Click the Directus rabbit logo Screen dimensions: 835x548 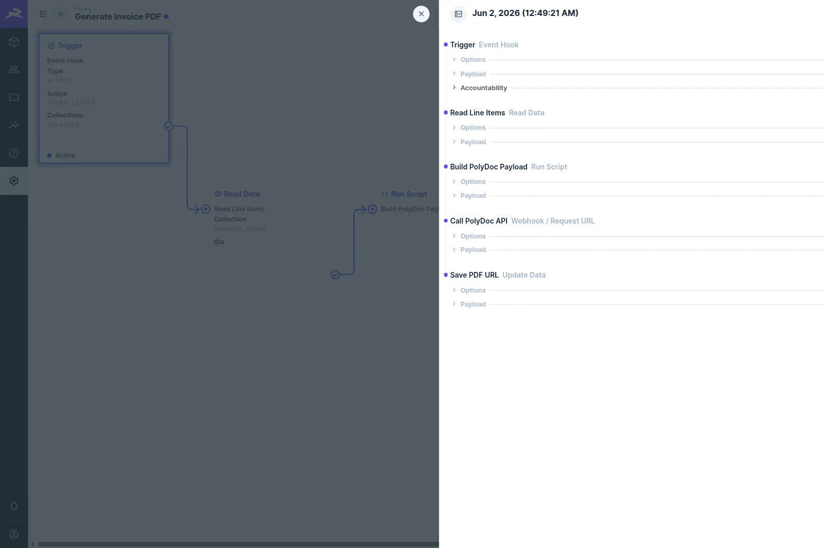[14, 14]
